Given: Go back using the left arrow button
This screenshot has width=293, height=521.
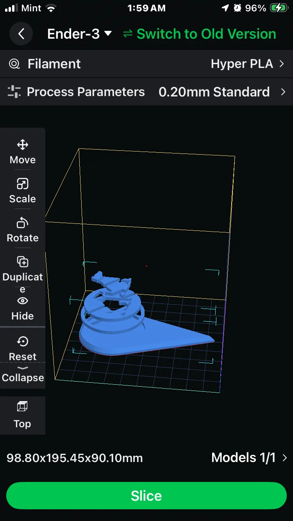Looking at the screenshot, I should click(x=21, y=34).
